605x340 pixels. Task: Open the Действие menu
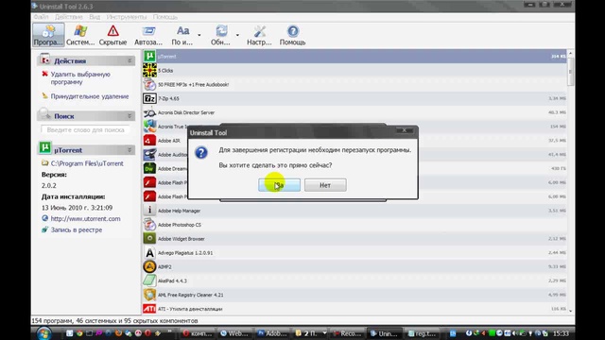point(69,17)
